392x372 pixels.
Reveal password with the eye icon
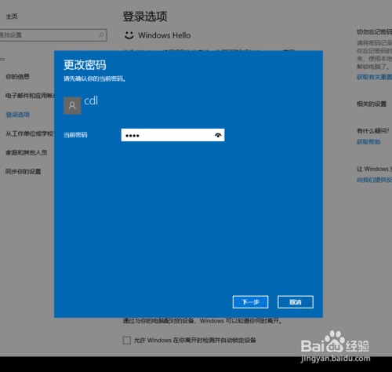click(218, 135)
